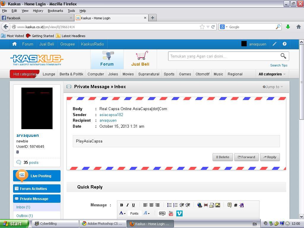Screen dimensions: 304x228
Task: Click the code (#) icon
Action: (235, 205)
